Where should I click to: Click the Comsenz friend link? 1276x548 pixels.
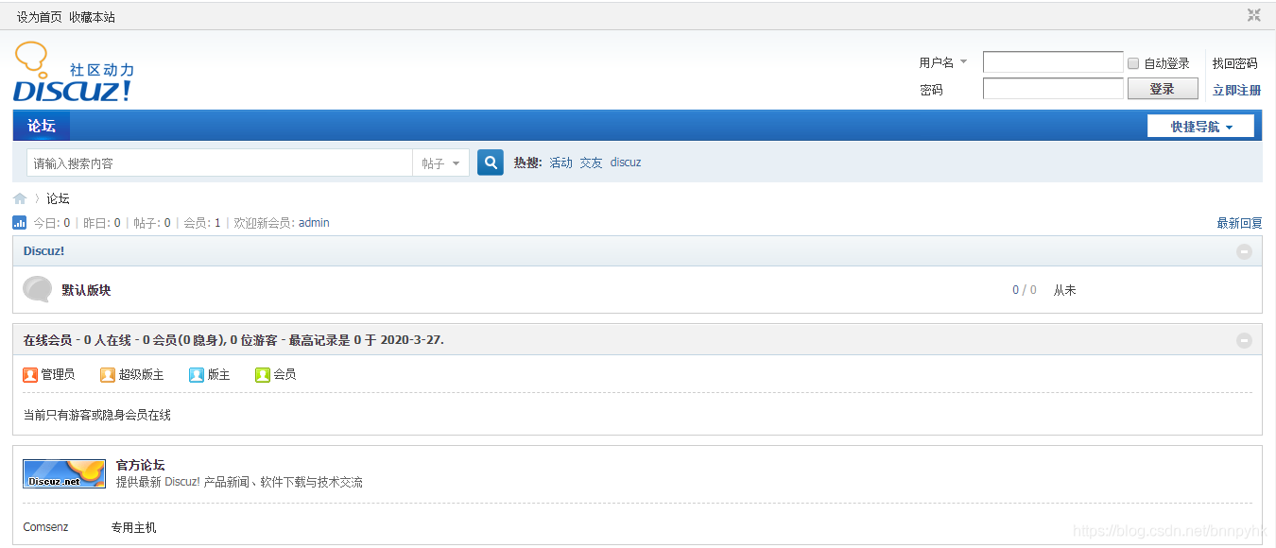(x=45, y=527)
